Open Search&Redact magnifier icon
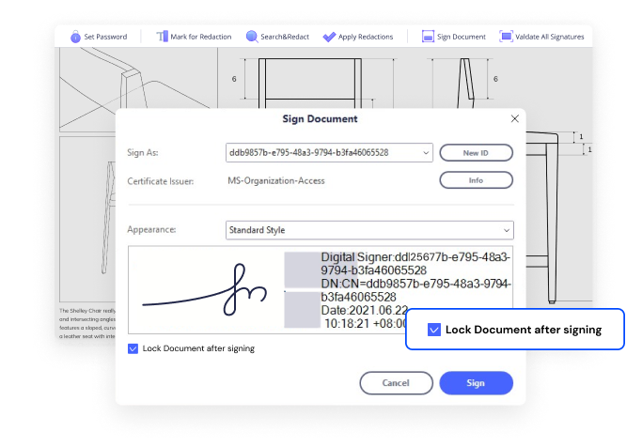Screen dimensions: 642x447 point(252,37)
